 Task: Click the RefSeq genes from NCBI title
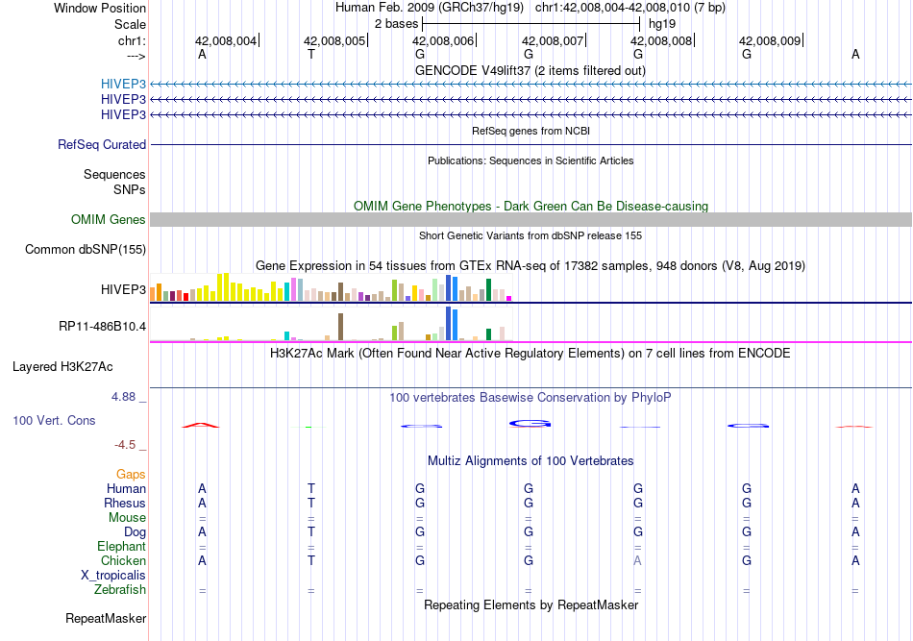531,131
